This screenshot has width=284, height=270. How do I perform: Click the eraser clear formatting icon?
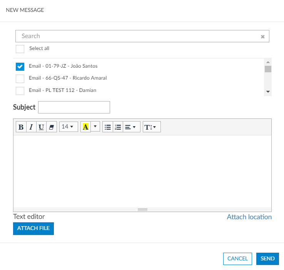coord(52,127)
